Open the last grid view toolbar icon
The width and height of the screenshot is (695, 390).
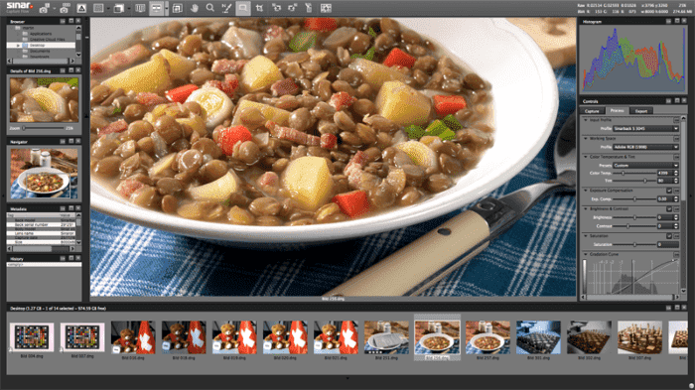point(326,8)
